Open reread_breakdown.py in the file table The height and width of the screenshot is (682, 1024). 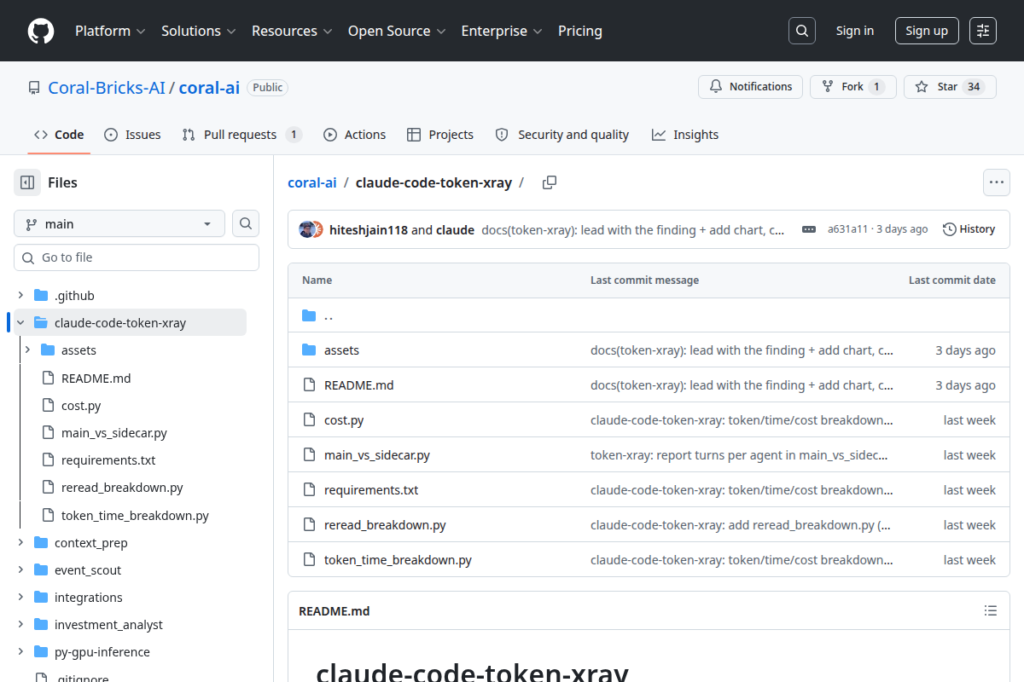pos(385,525)
